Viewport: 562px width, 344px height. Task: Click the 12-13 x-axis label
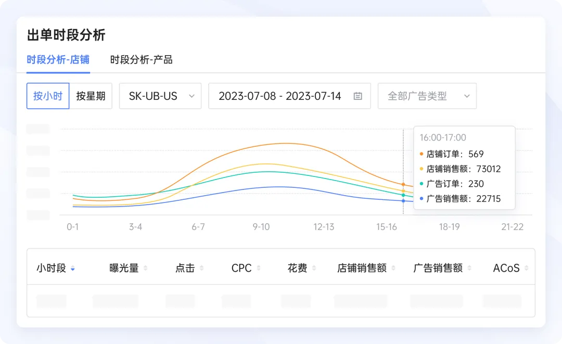point(324,227)
